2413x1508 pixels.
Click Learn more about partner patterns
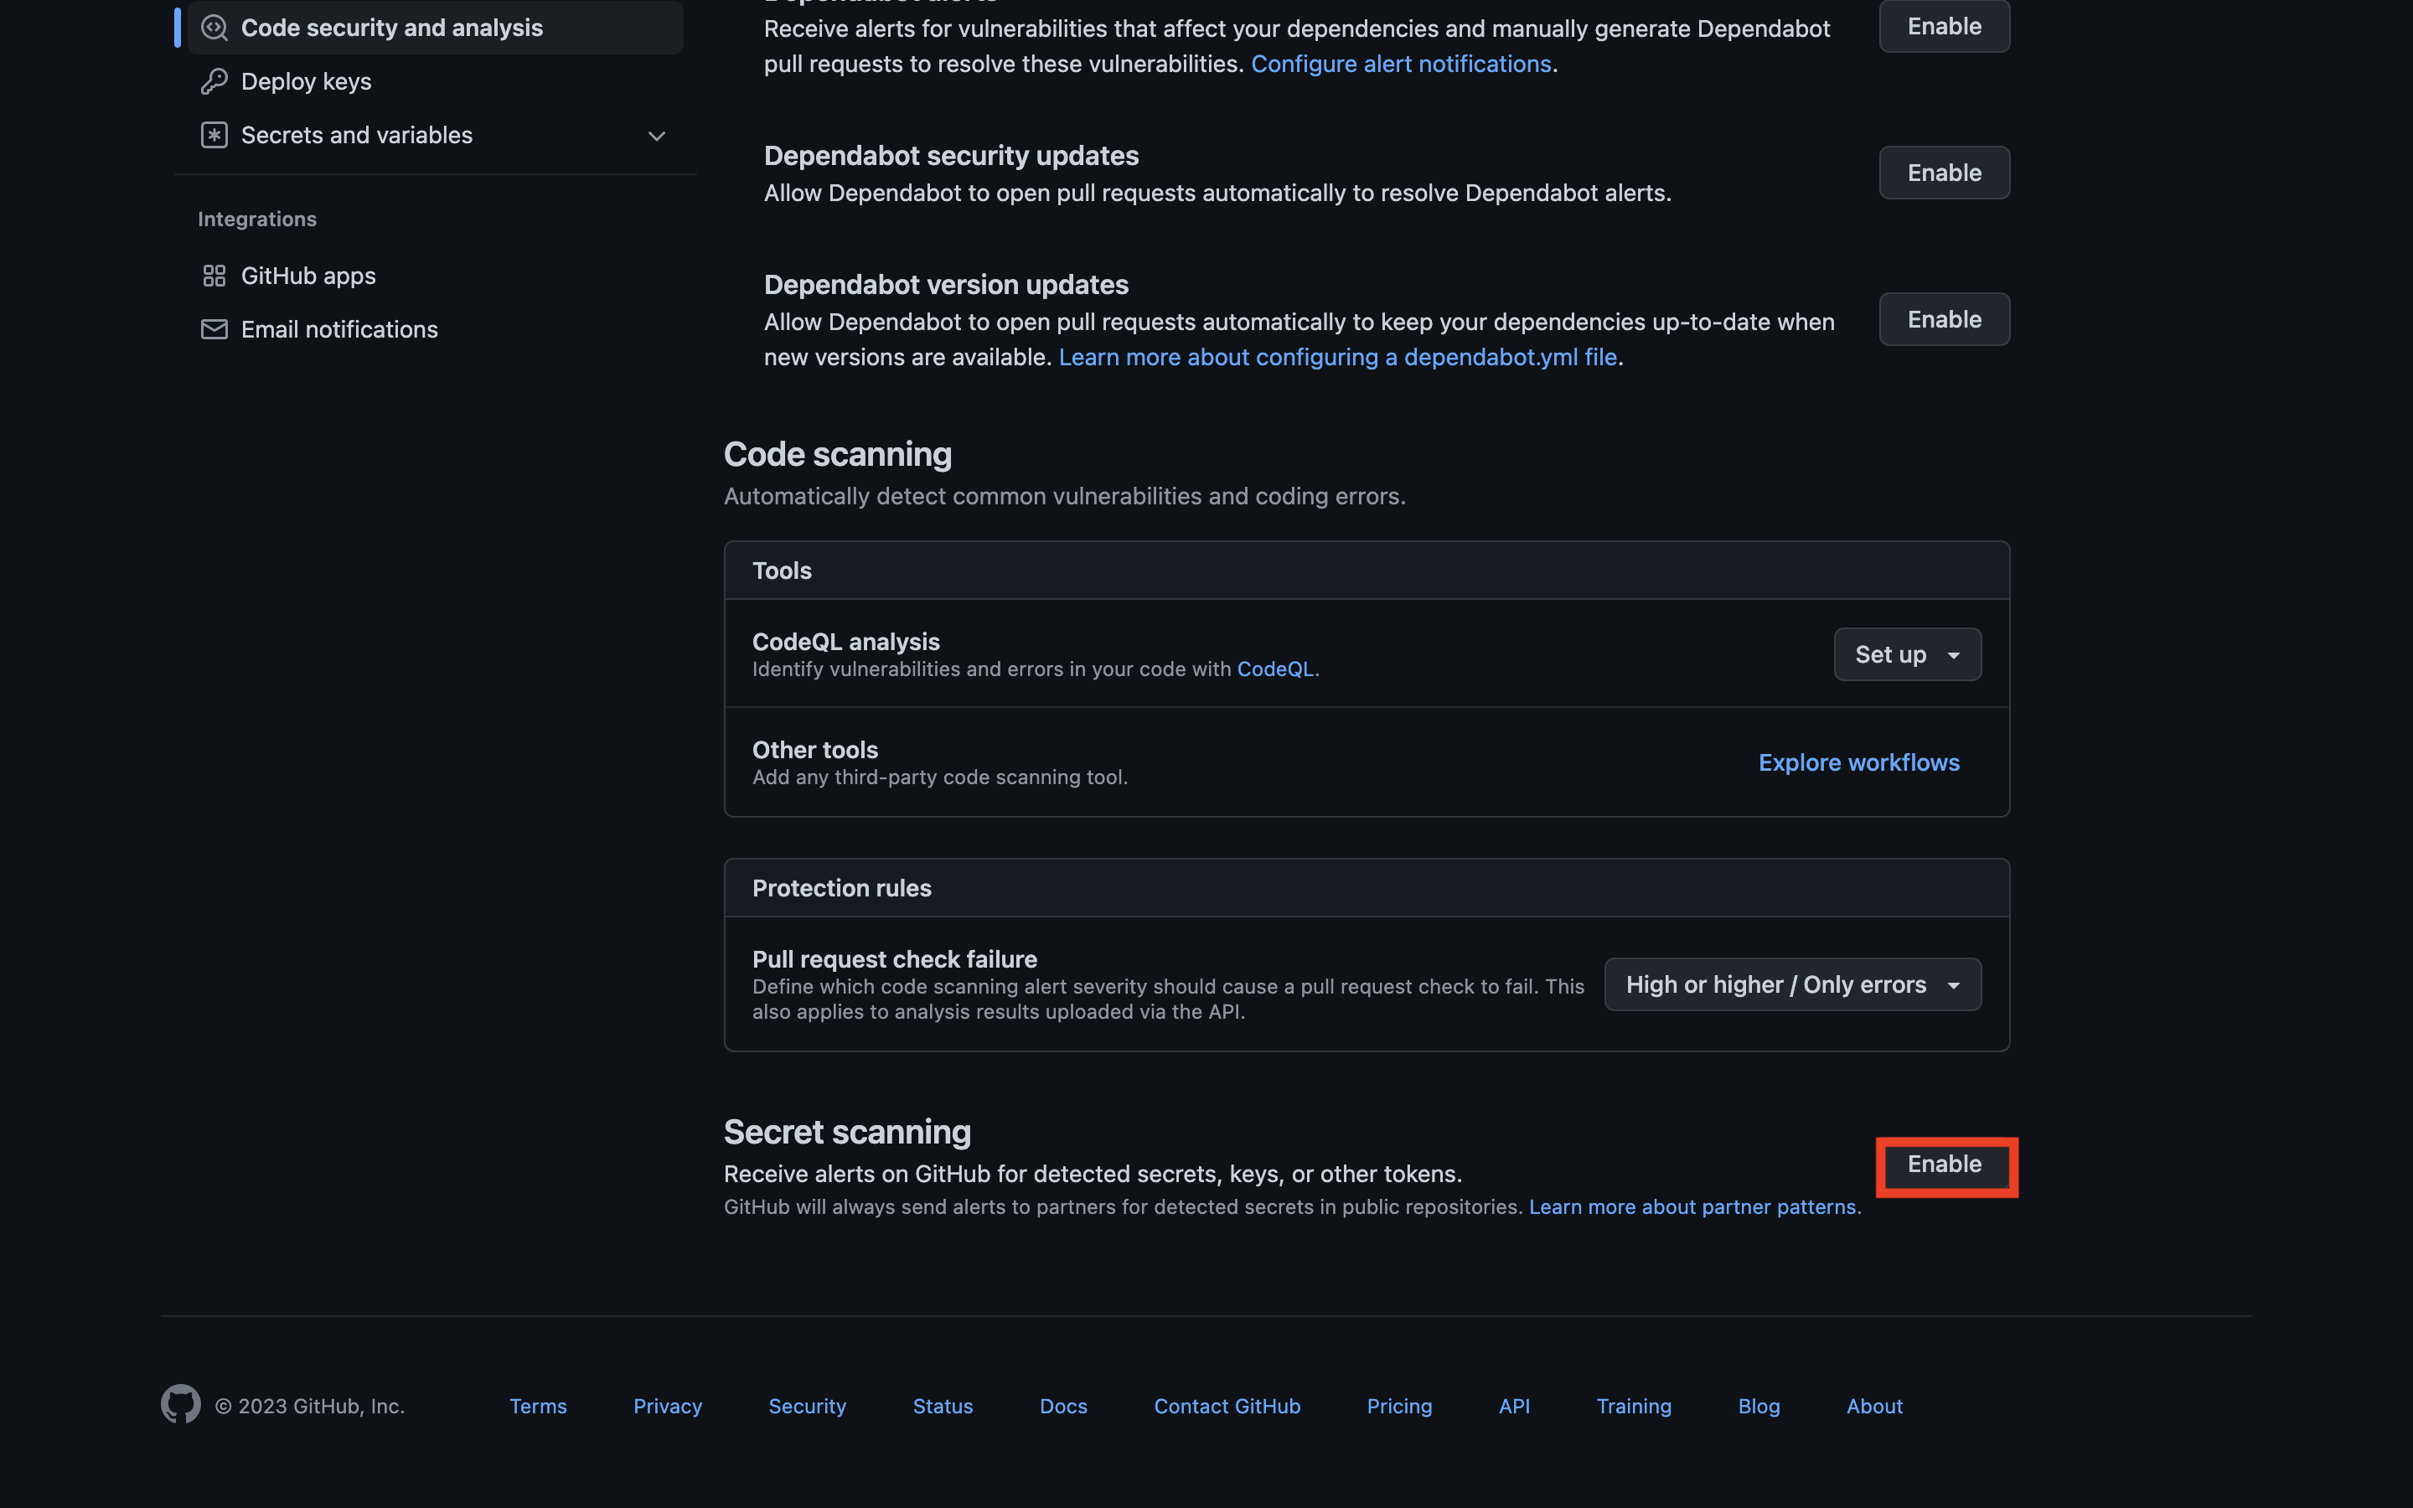click(x=1692, y=1208)
